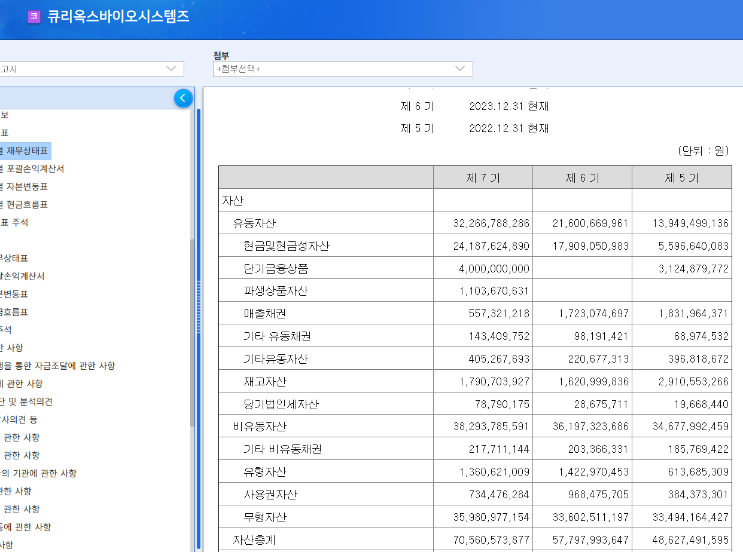This screenshot has height=552, width=743.
Task: Click the purple 코 KOSDAQ badge icon
Action: pyautogui.click(x=34, y=17)
